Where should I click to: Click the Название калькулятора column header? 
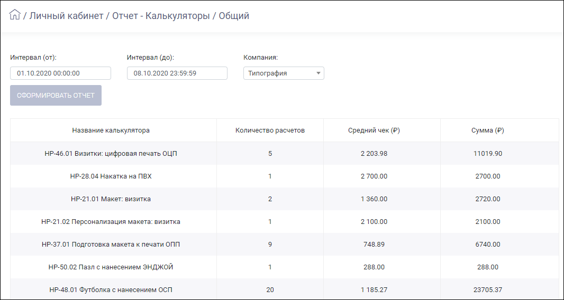point(111,130)
